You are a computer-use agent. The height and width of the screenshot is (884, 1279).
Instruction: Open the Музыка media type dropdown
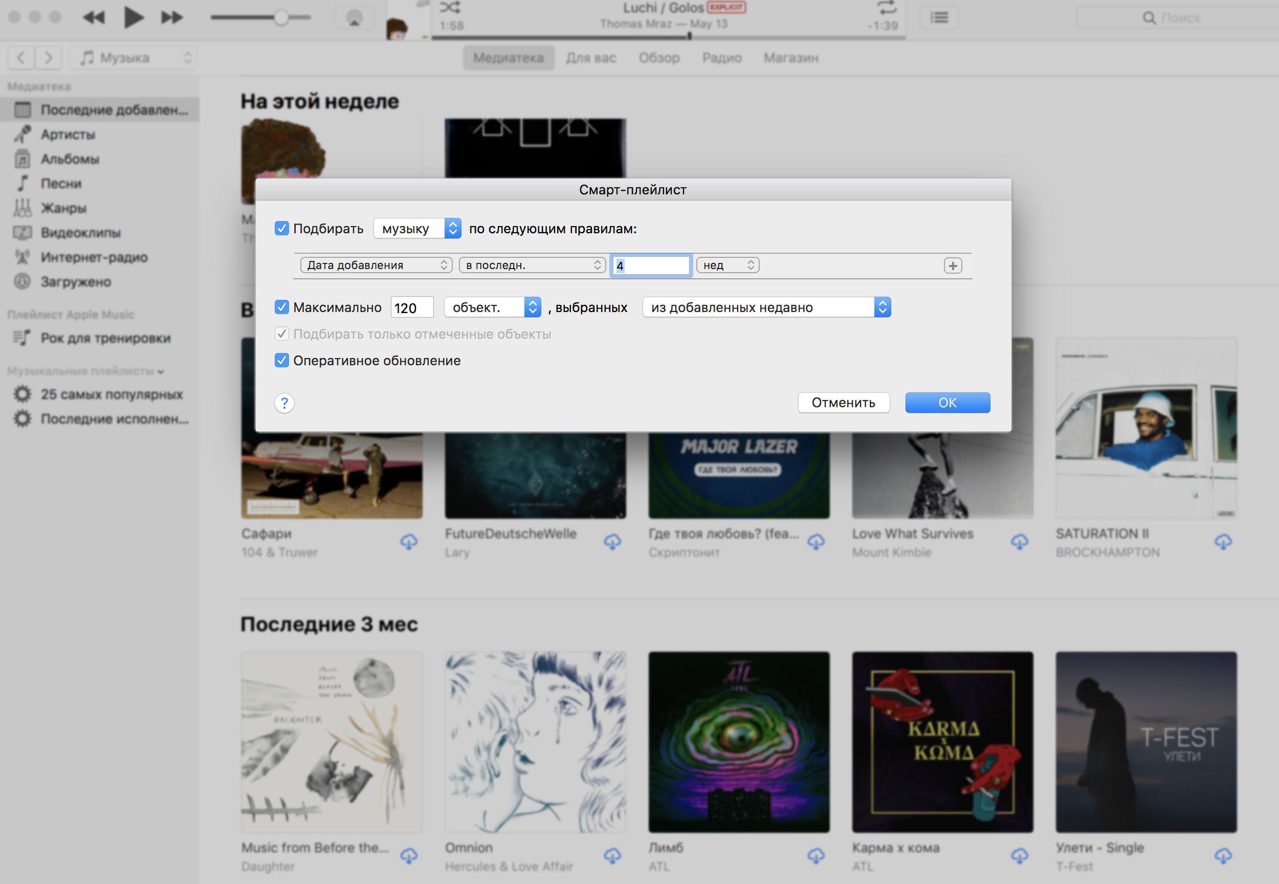click(x=134, y=58)
